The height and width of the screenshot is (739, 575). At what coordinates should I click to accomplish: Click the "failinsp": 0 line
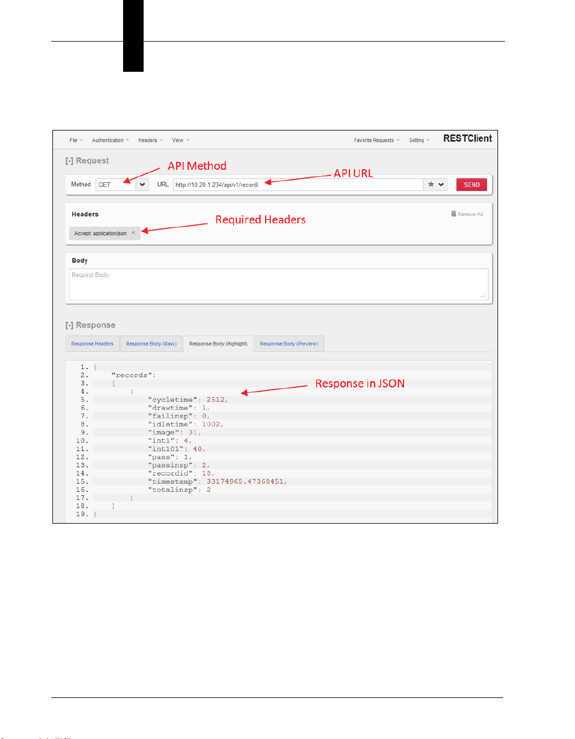tap(179, 416)
